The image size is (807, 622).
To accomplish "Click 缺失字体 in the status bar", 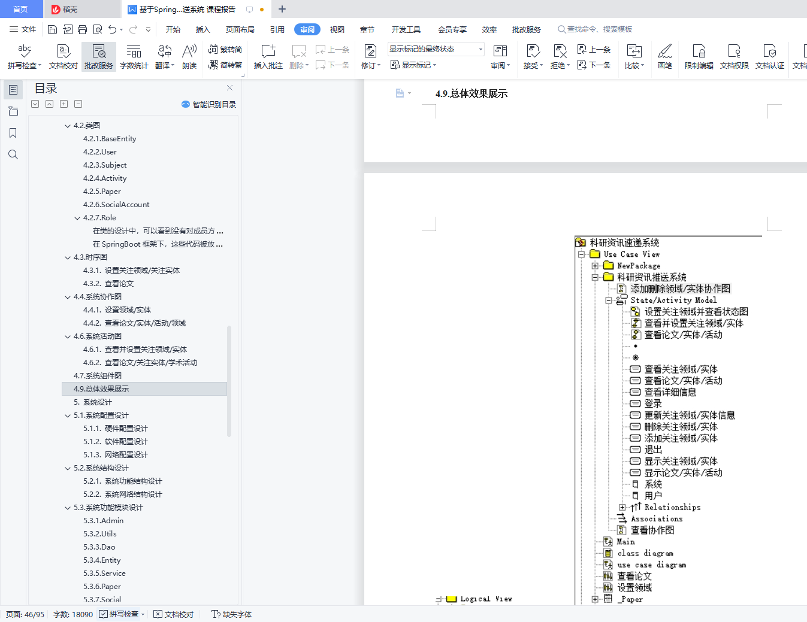I will [232, 614].
